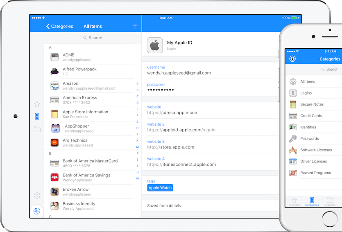Tap the Apple logo item icon
This screenshot has height=232, width=342.
tap(155, 45)
